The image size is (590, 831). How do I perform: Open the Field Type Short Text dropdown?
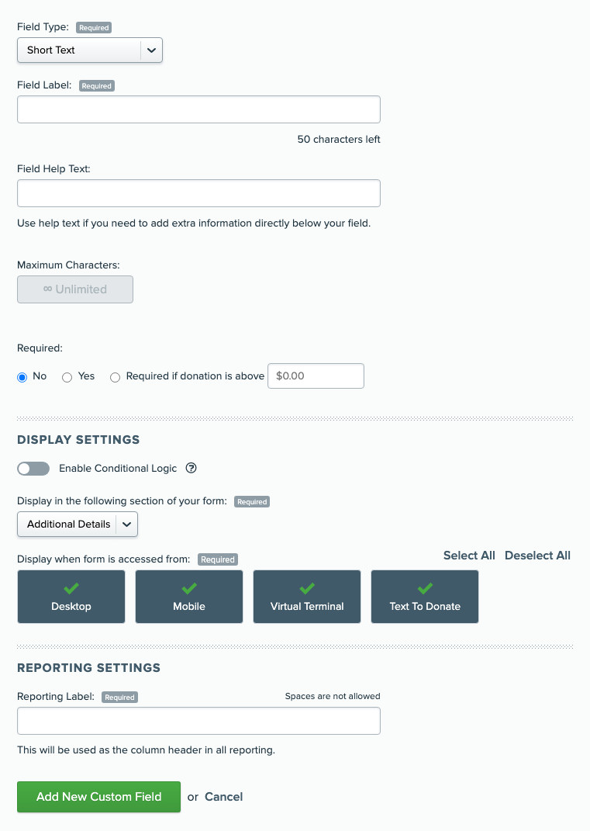pos(89,50)
